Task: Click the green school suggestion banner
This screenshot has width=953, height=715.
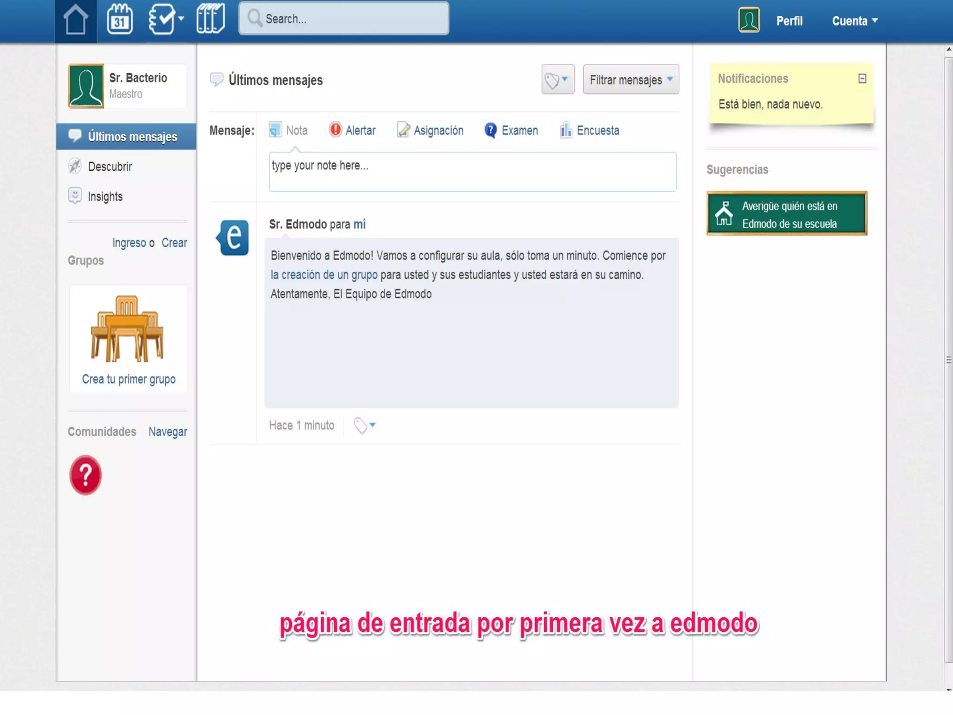Action: pyautogui.click(x=786, y=214)
